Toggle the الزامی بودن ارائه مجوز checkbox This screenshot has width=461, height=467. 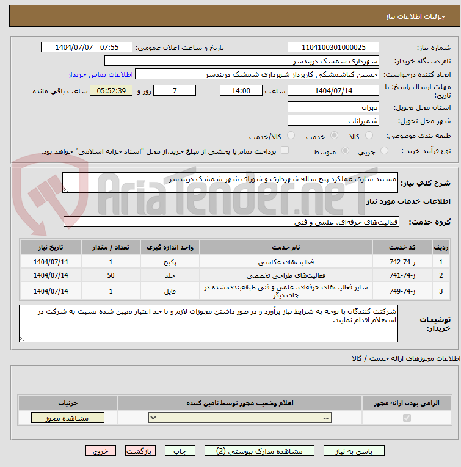pyautogui.click(x=407, y=418)
